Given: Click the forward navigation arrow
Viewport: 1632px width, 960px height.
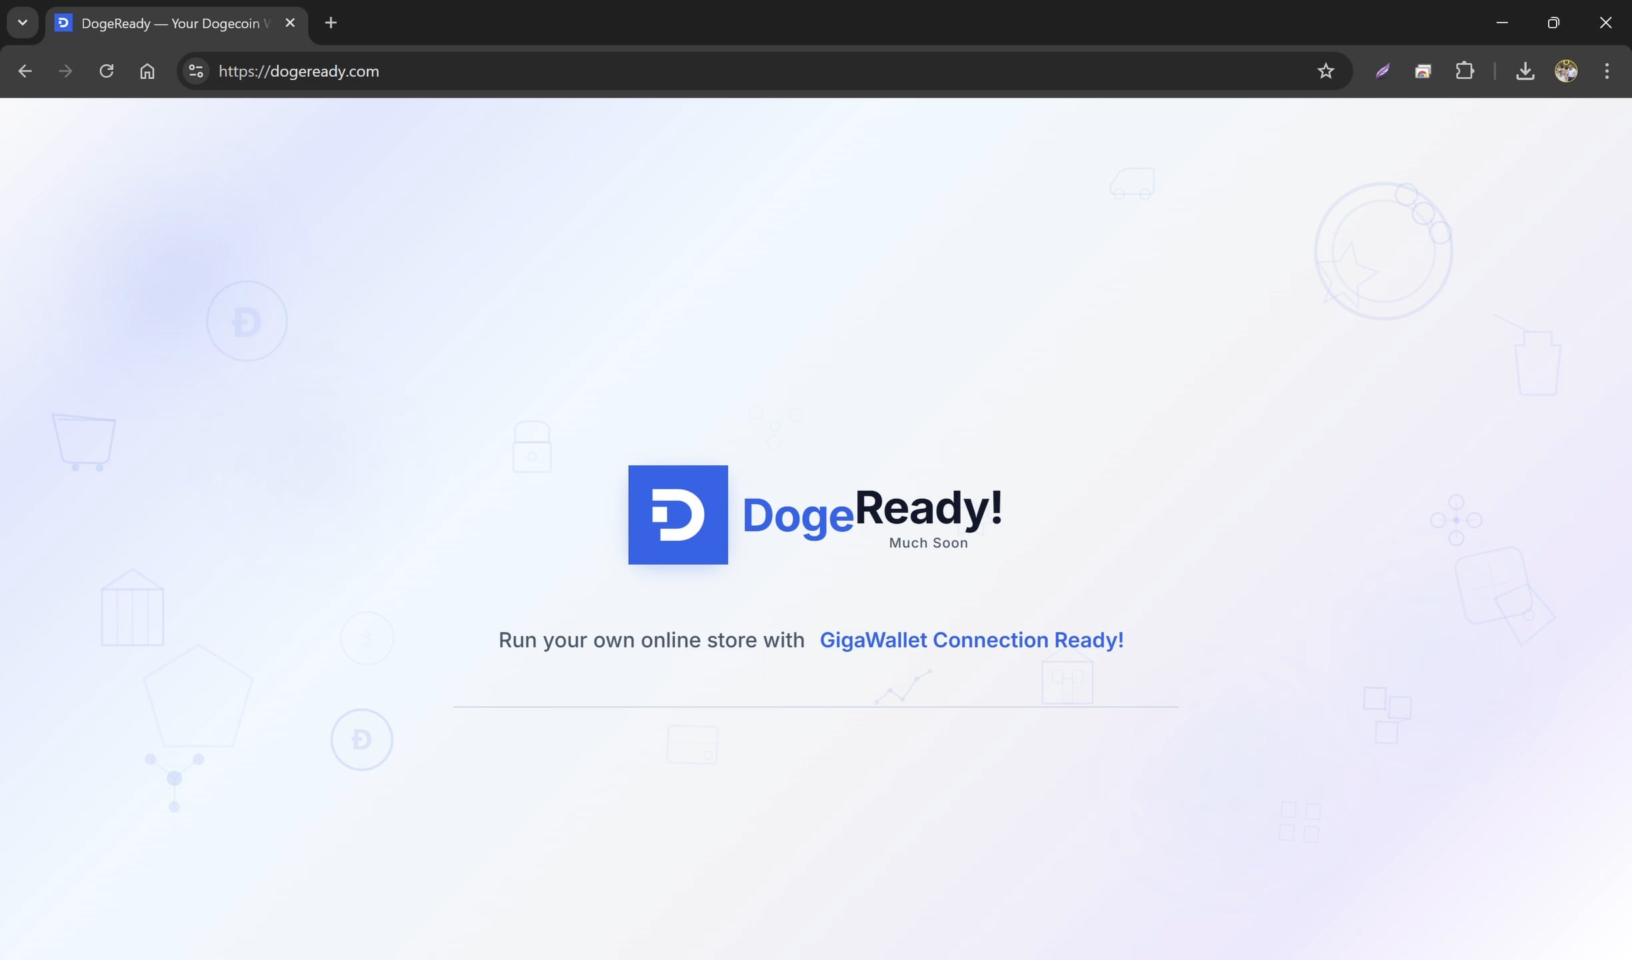Looking at the screenshot, I should tap(65, 71).
